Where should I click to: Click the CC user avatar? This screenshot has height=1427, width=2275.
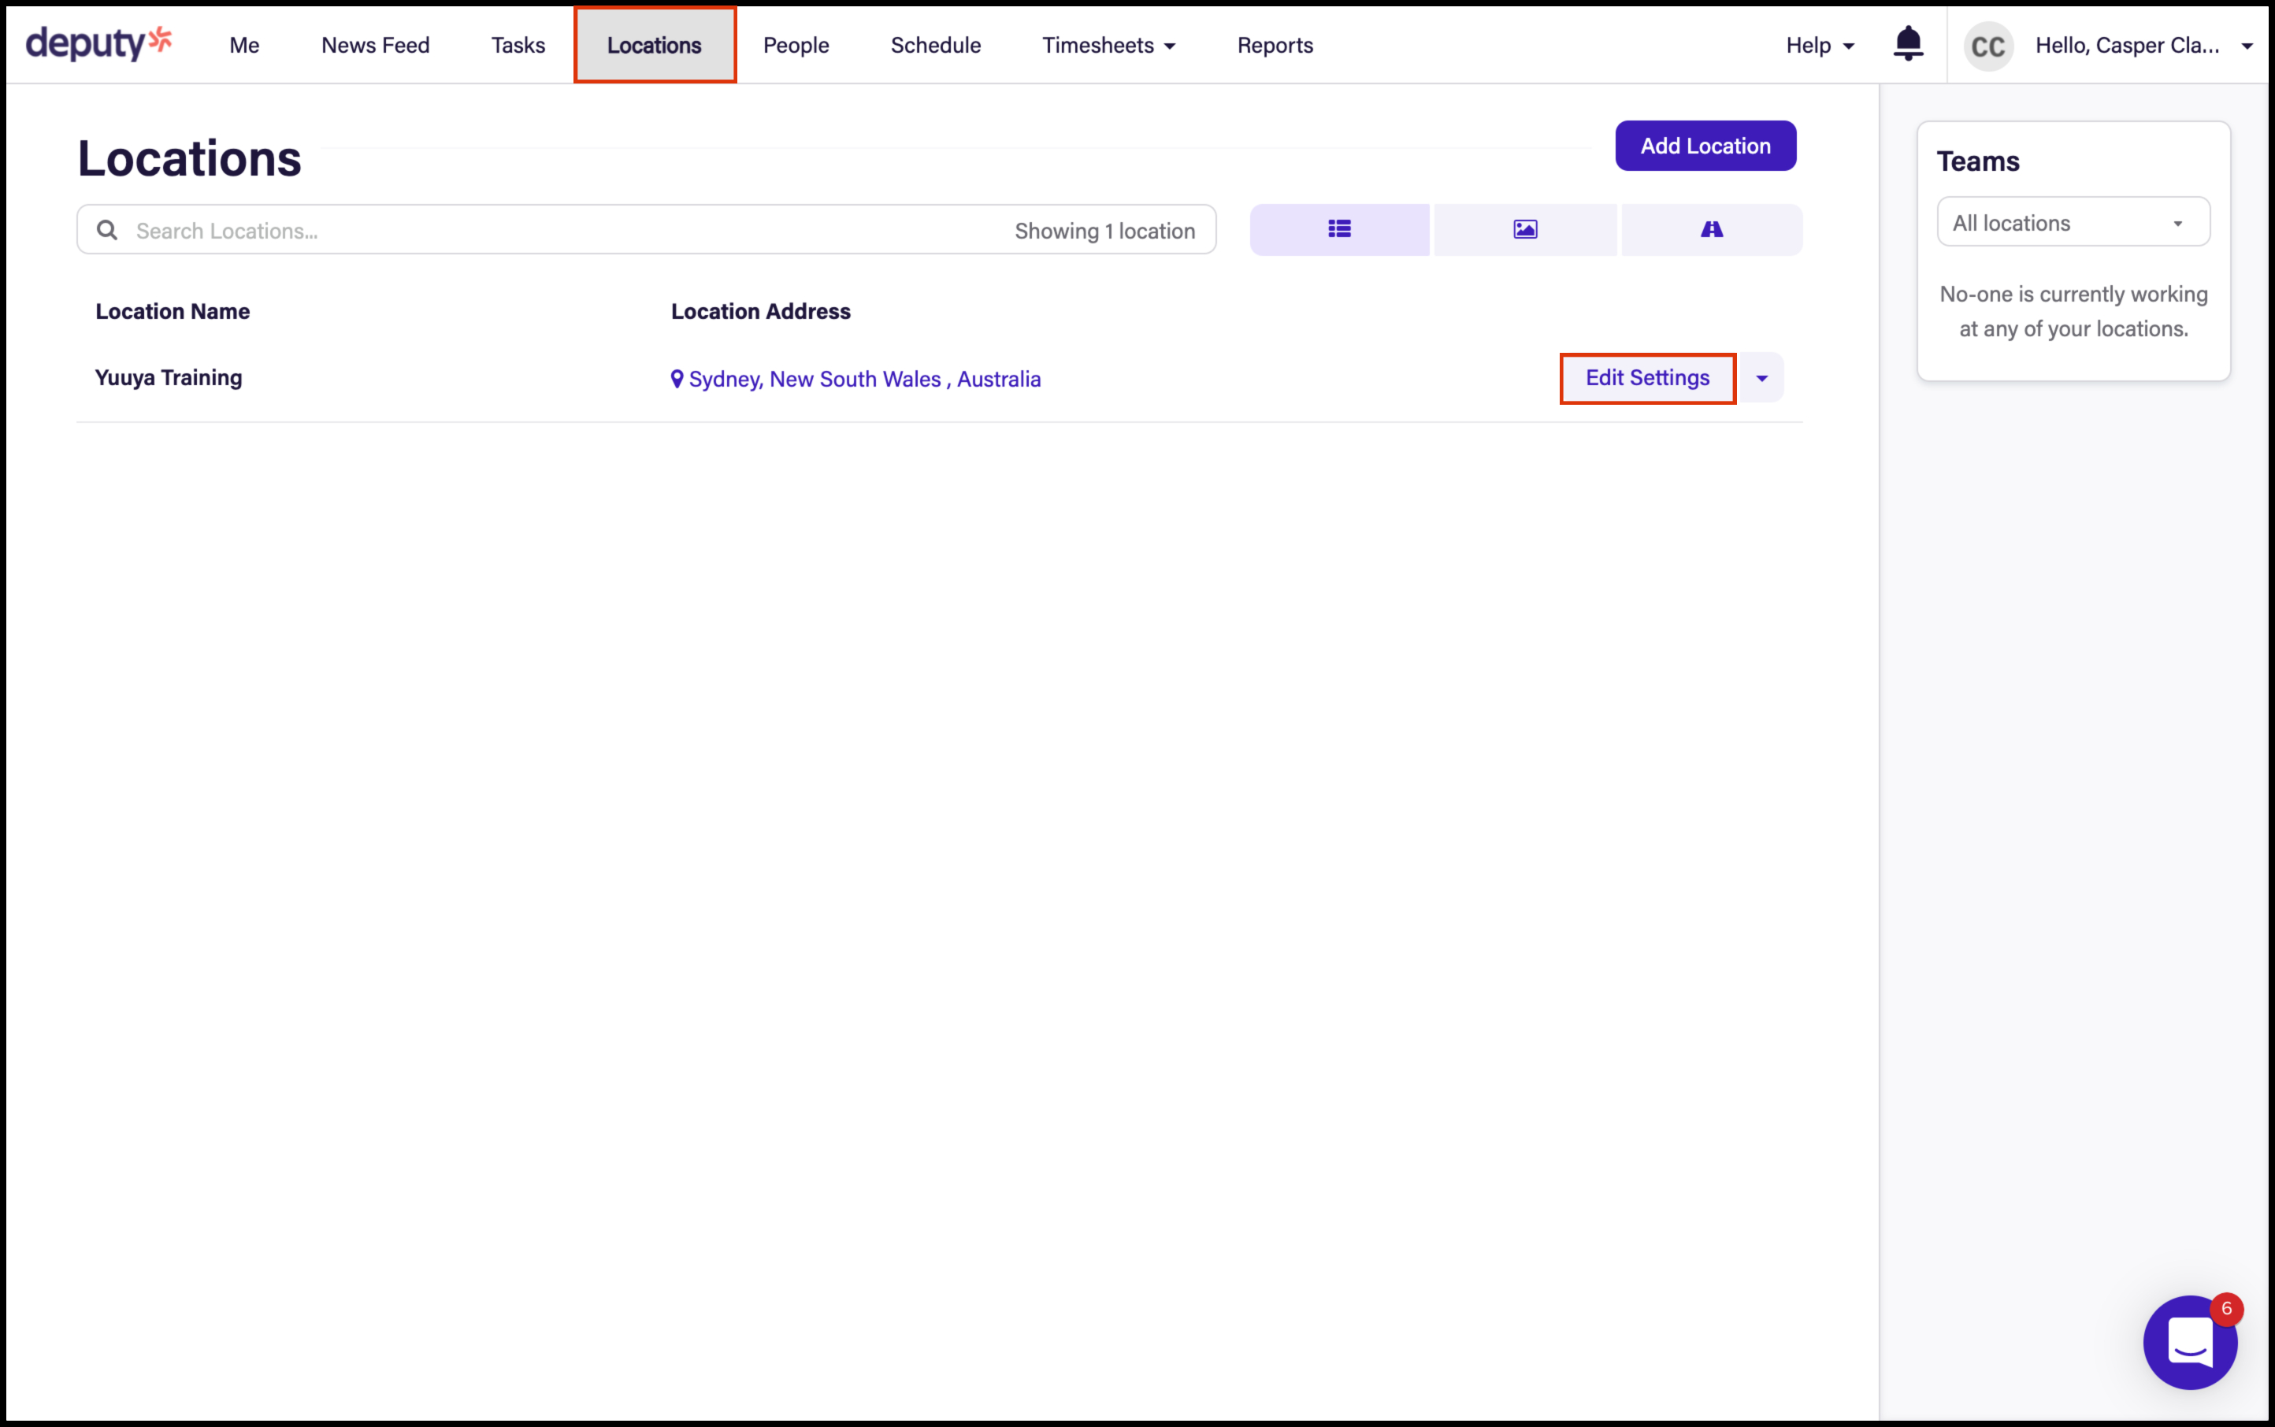click(1987, 46)
